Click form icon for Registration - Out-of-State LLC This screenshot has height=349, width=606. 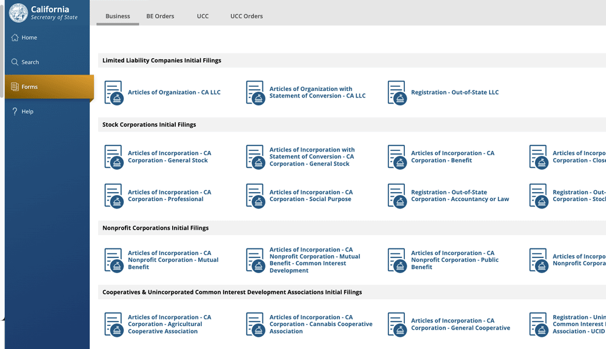pos(398,93)
